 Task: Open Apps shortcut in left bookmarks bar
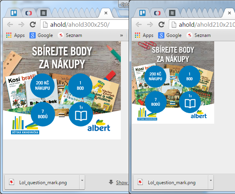click(x=15, y=35)
